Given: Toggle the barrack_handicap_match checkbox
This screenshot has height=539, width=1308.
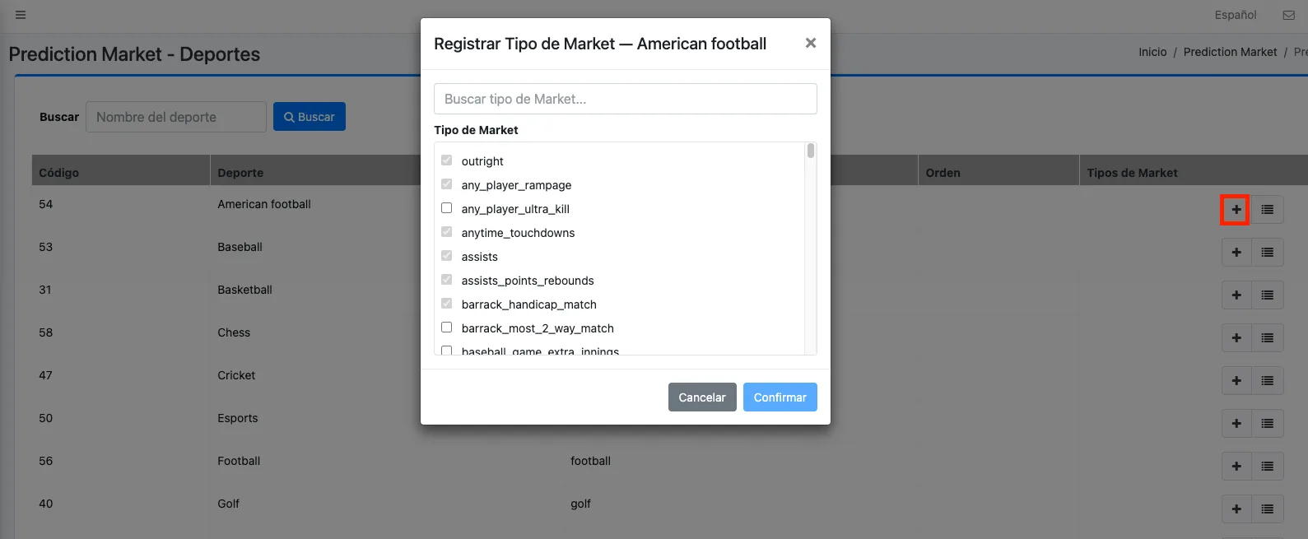Looking at the screenshot, I should pyautogui.click(x=447, y=304).
